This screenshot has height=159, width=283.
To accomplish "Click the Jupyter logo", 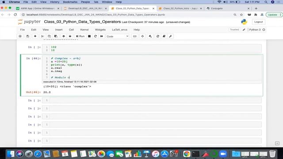I will click(x=30, y=22).
